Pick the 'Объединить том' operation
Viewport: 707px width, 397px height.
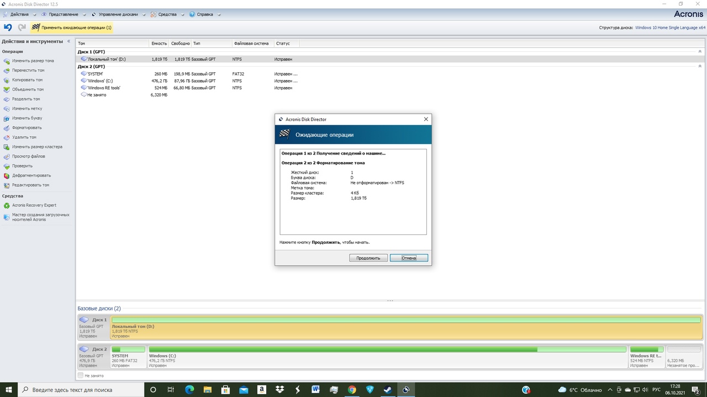pos(28,89)
